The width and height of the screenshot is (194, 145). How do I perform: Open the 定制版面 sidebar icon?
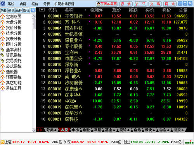(2, 17)
